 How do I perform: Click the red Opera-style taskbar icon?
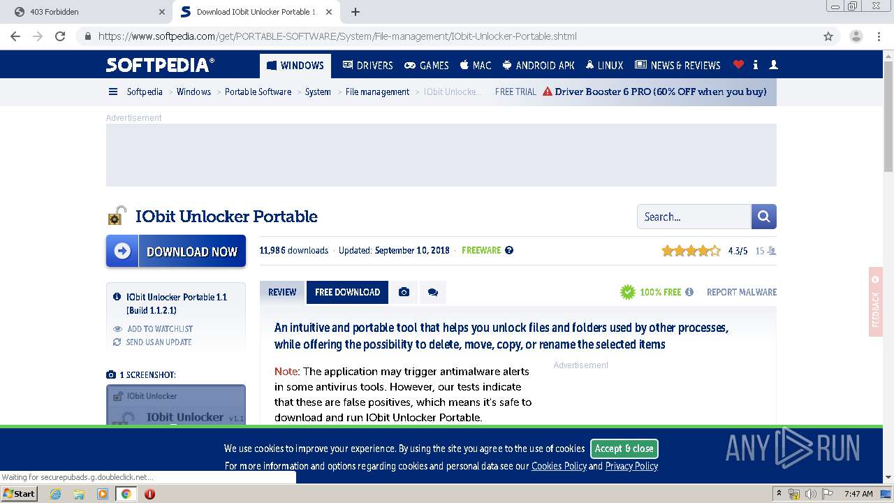149,494
